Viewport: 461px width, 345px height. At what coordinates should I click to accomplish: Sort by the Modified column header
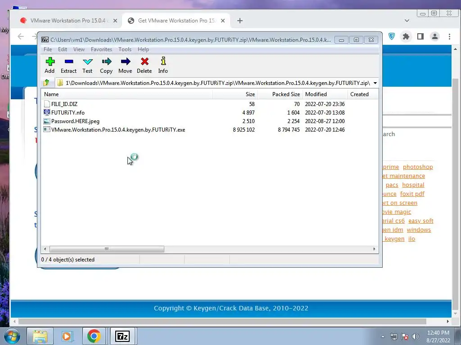(x=325, y=94)
